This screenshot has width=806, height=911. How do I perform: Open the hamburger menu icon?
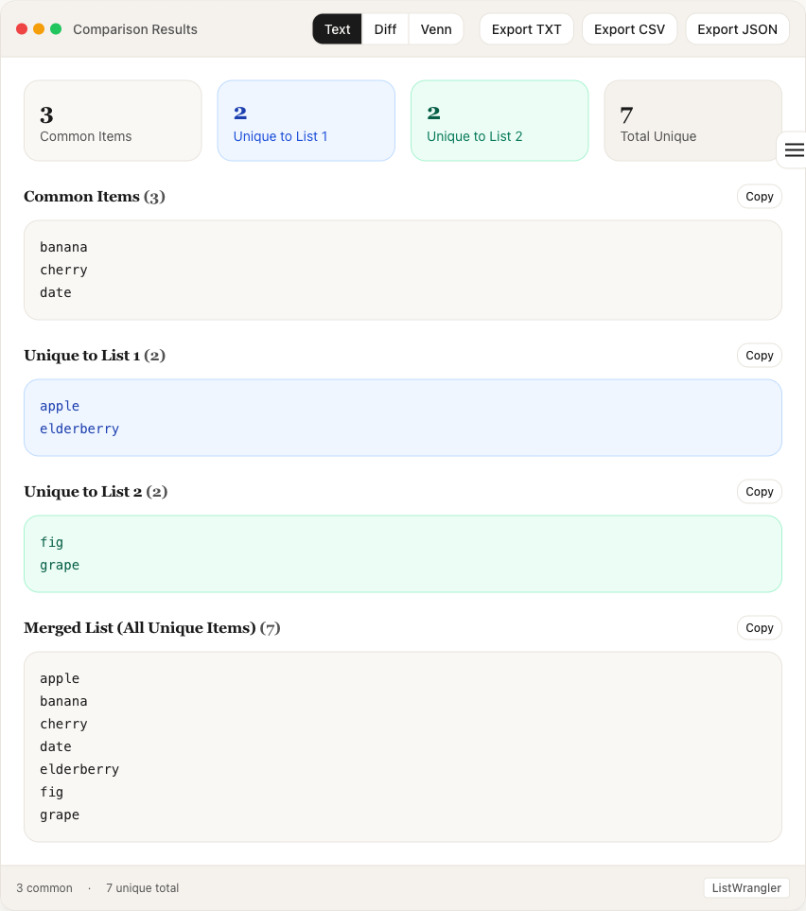coord(794,149)
